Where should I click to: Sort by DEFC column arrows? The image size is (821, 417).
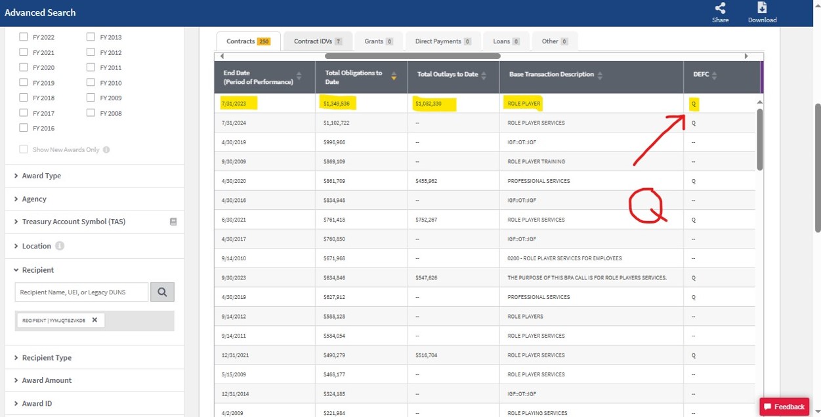click(715, 75)
